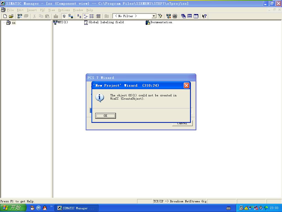This screenshot has width=282, height=212.
Task: Open the Options menu
Action: click(64, 10)
